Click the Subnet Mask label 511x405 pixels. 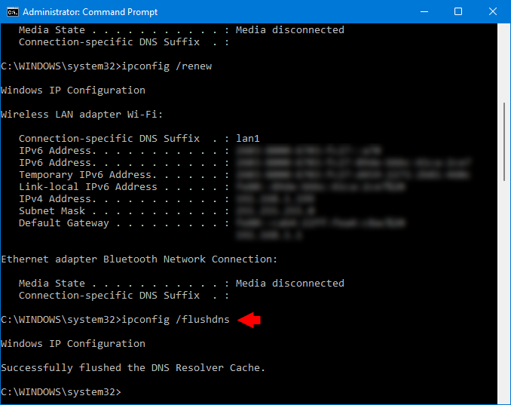coord(51,211)
